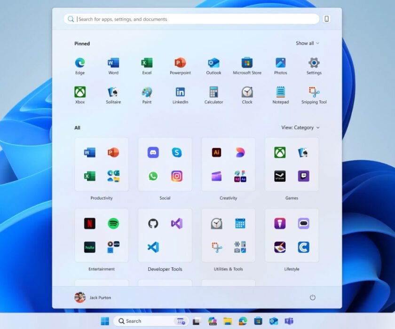Open the View: Category dropdown
This screenshot has height=329, width=395.
pyautogui.click(x=300, y=128)
